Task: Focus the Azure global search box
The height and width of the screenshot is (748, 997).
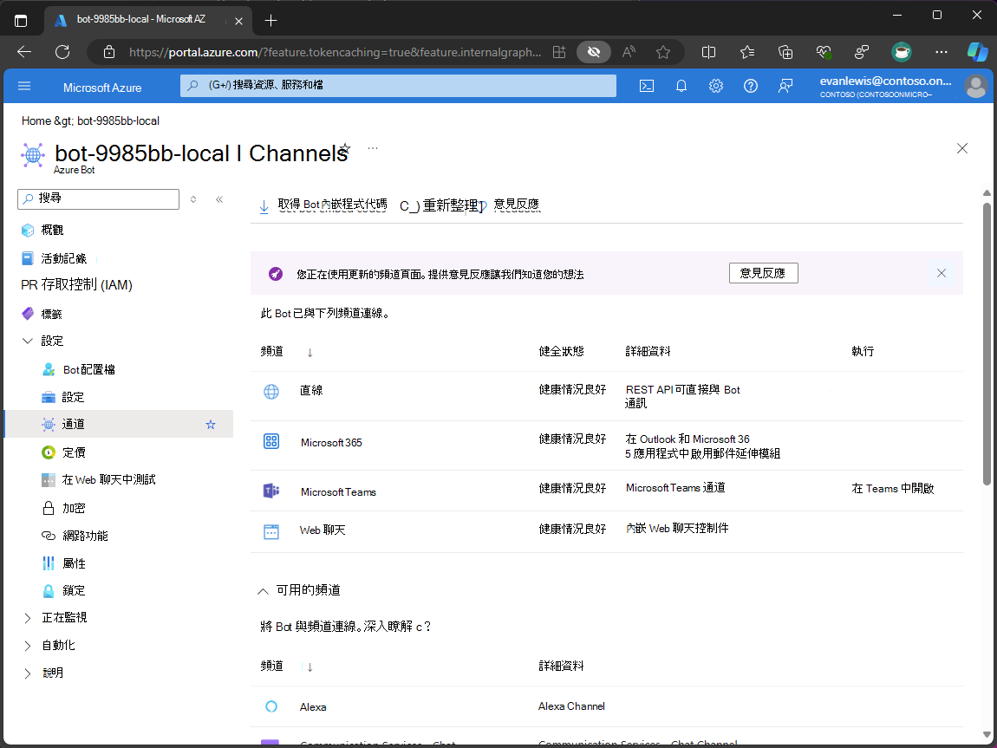Action: 398,85
